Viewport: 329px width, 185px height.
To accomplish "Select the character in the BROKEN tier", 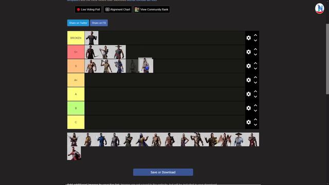I will tap(92, 38).
